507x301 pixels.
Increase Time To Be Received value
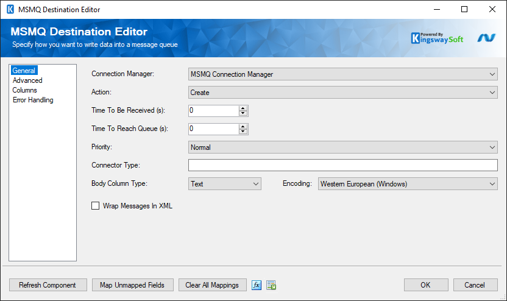tap(243, 108)
